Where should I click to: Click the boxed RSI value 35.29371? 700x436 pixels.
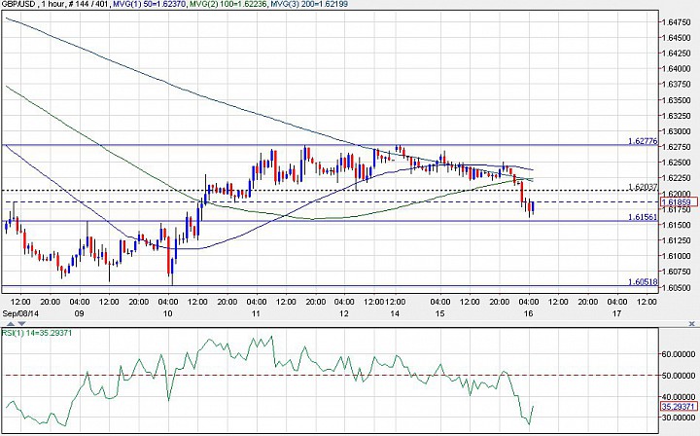[x=679, y=407]
